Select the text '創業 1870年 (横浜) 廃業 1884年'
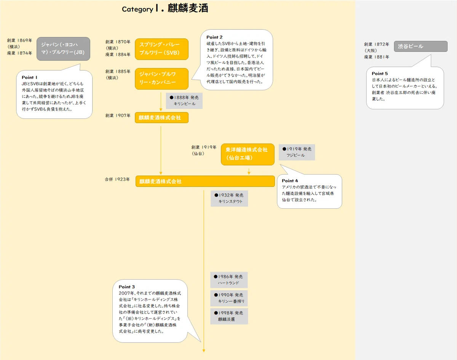Screen dimensions: 457x360 coord(118,48)
